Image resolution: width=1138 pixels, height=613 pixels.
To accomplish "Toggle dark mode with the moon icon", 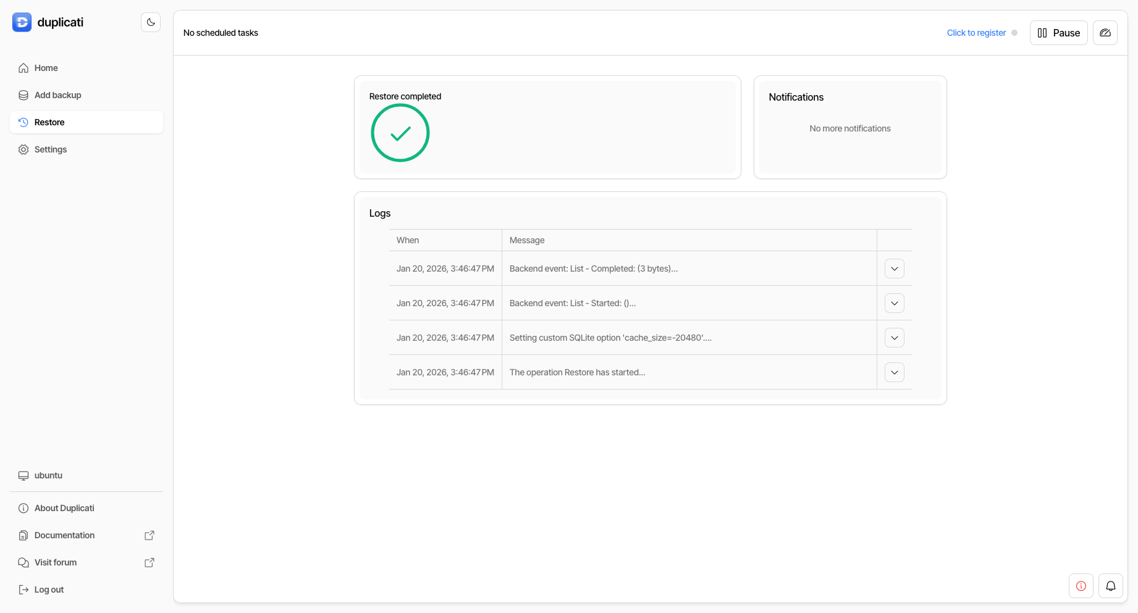I will point(151,22).
